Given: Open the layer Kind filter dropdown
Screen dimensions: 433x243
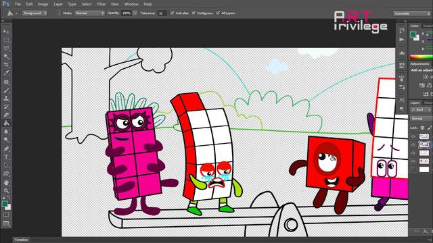Looking at the screenshot, I should tap(420, 109).
